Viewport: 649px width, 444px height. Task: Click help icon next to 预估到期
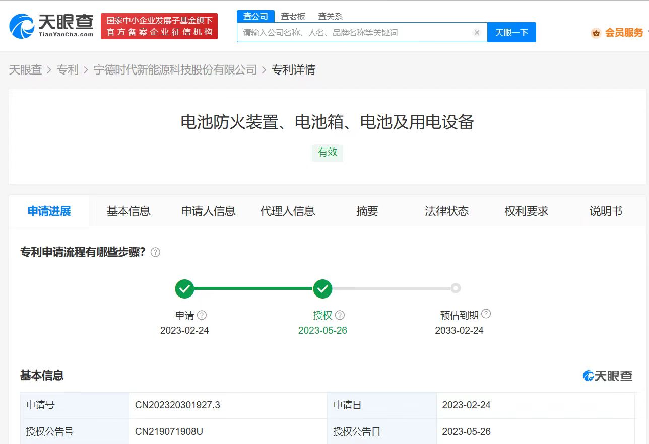[486, 314]
